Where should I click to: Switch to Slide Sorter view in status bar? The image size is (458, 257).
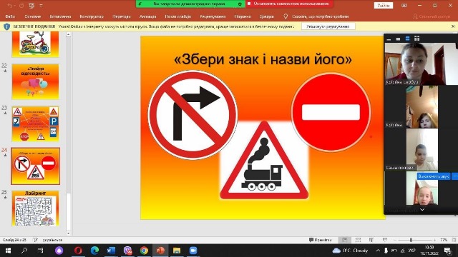point(358,240)
